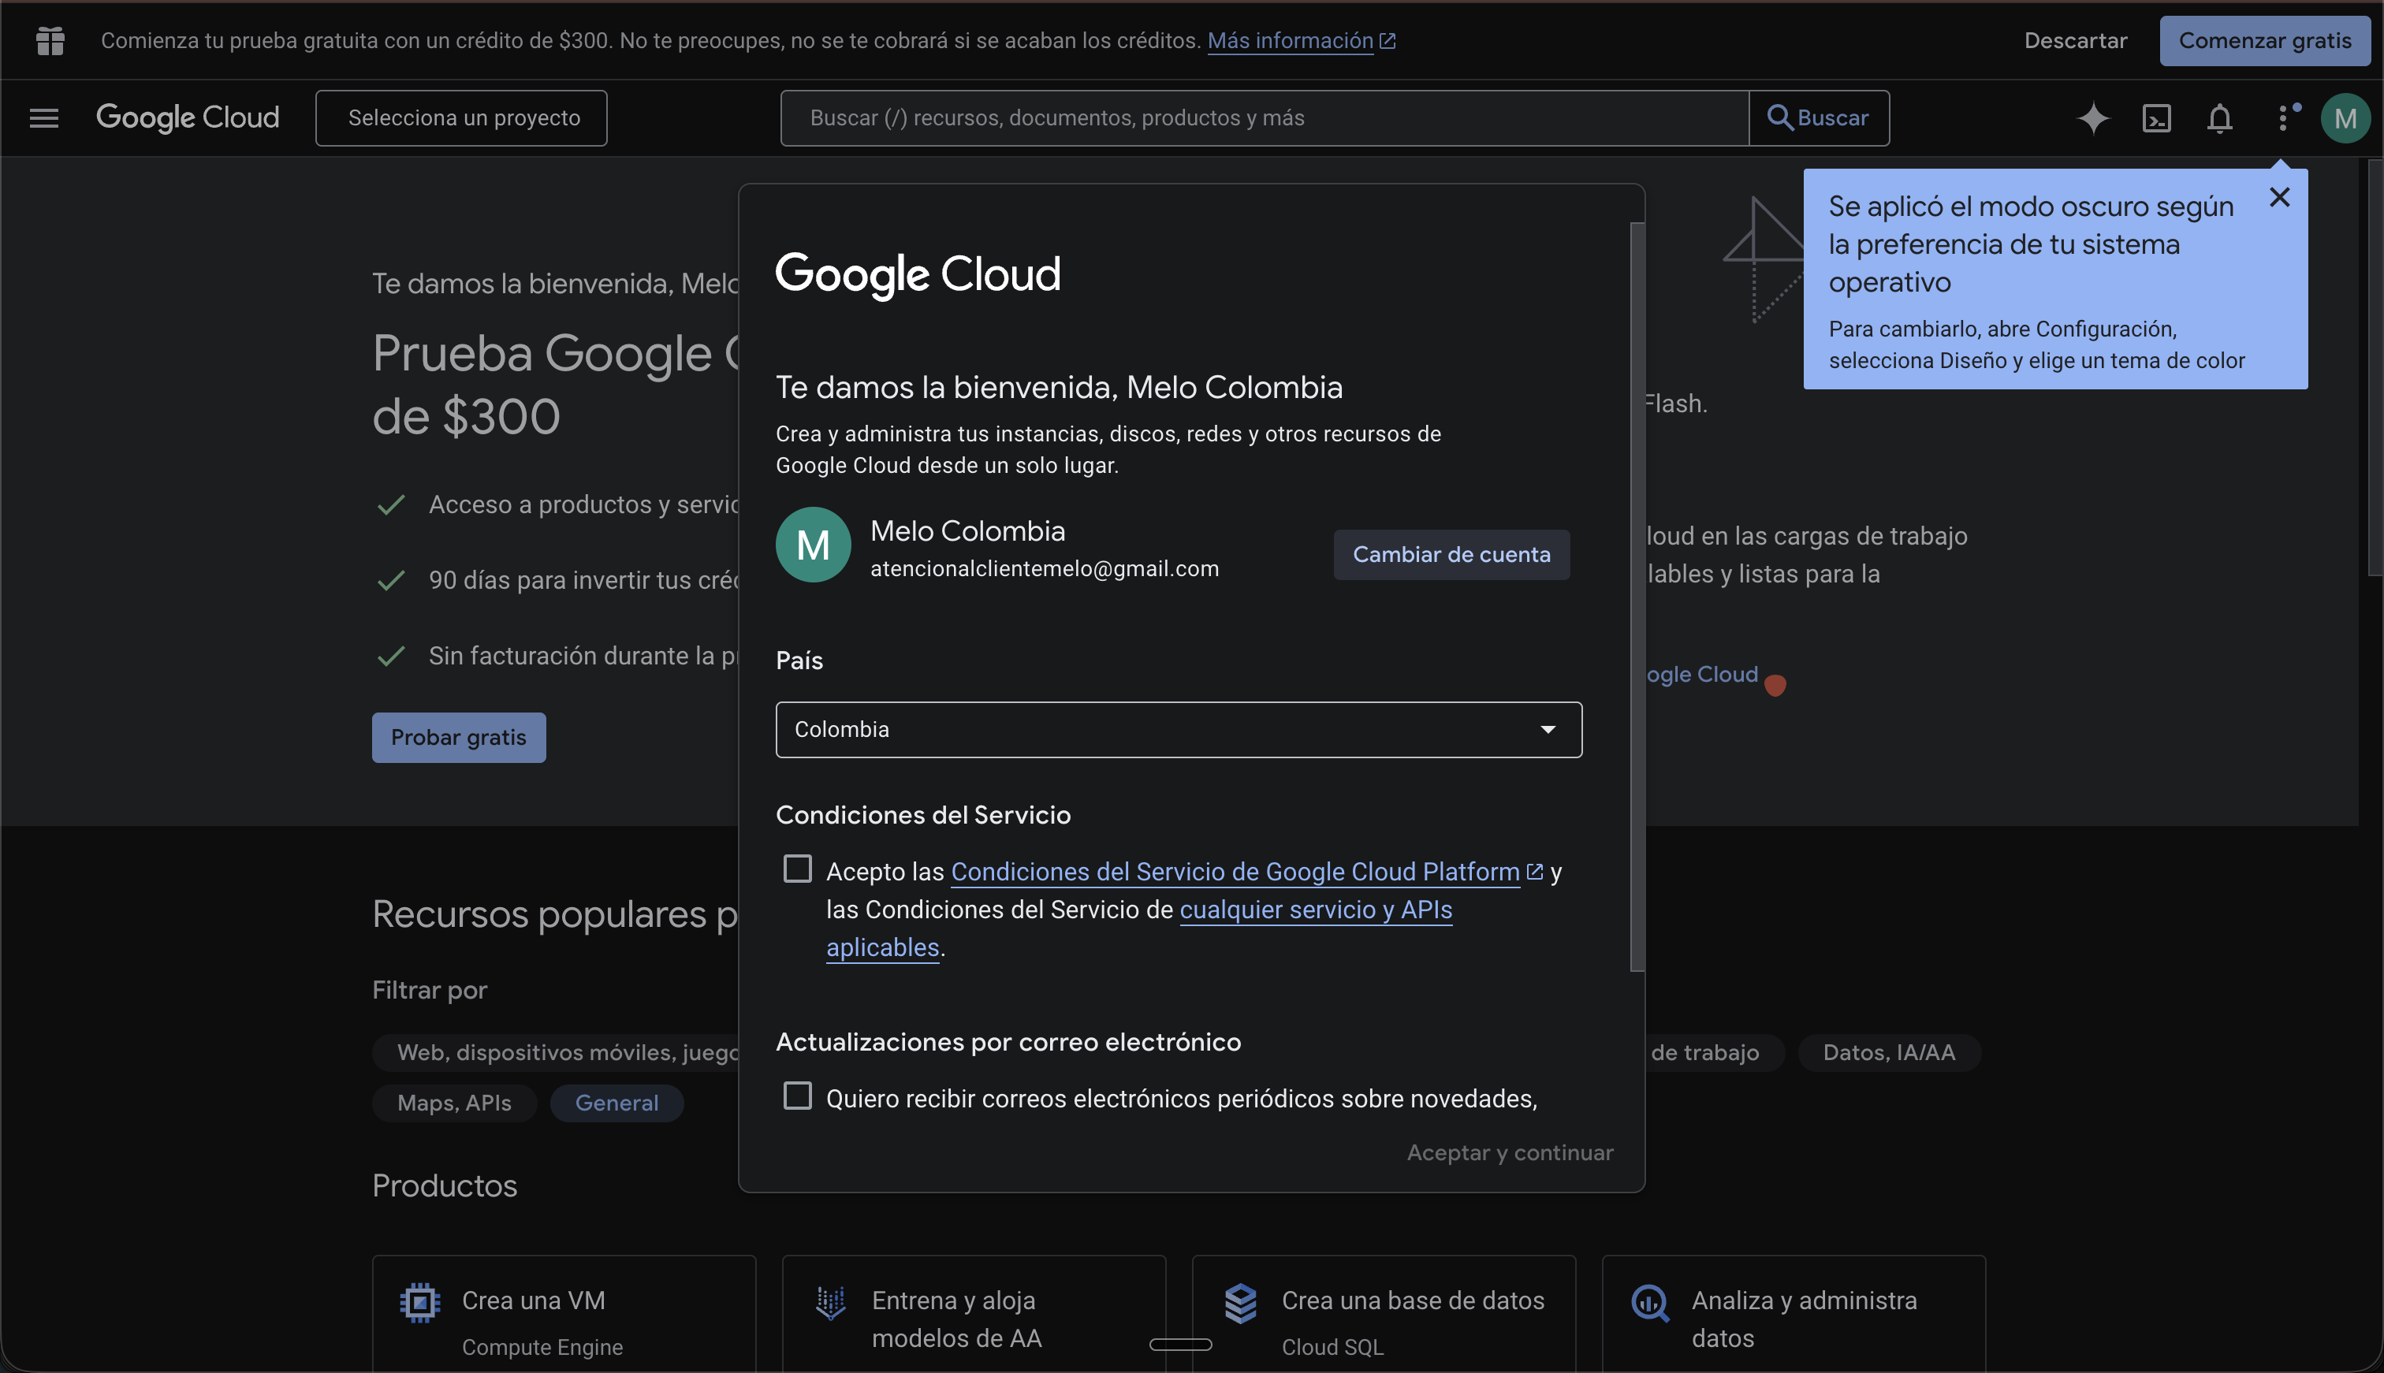
Task: Click the Comenzar gratis button
Action: tap(2265, 39)
